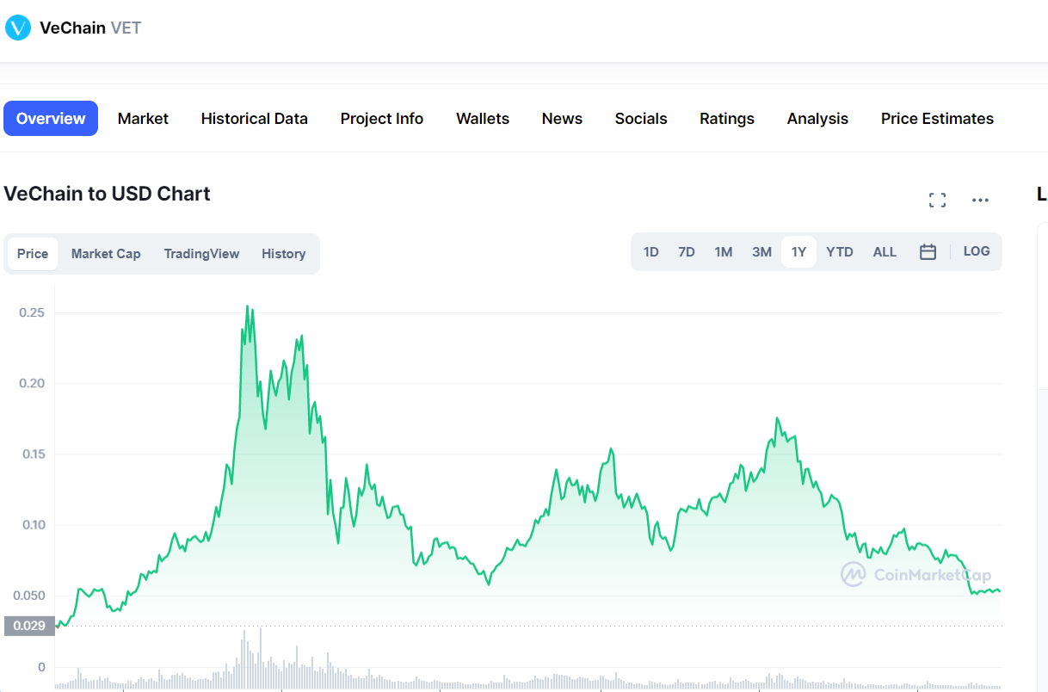Open the calendar date range picker
The image size is (1048, 692).
pyautogui.click(x=928, y=252)
